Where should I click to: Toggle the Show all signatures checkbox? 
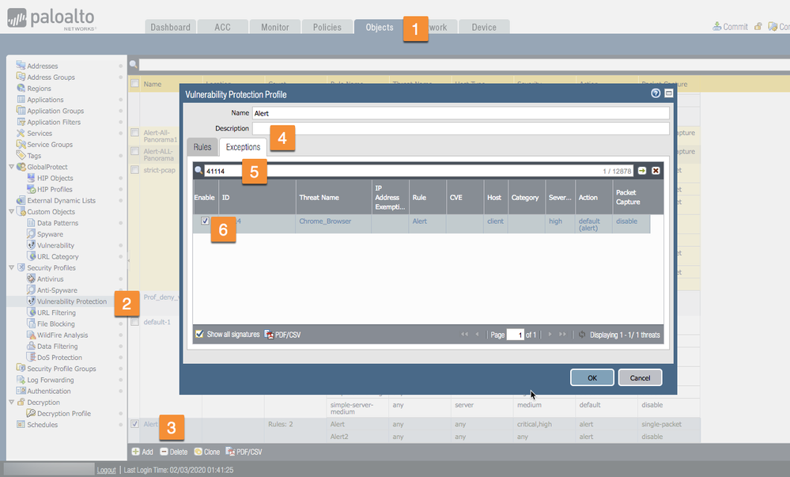pyautogui.click(x=199, y=335)
